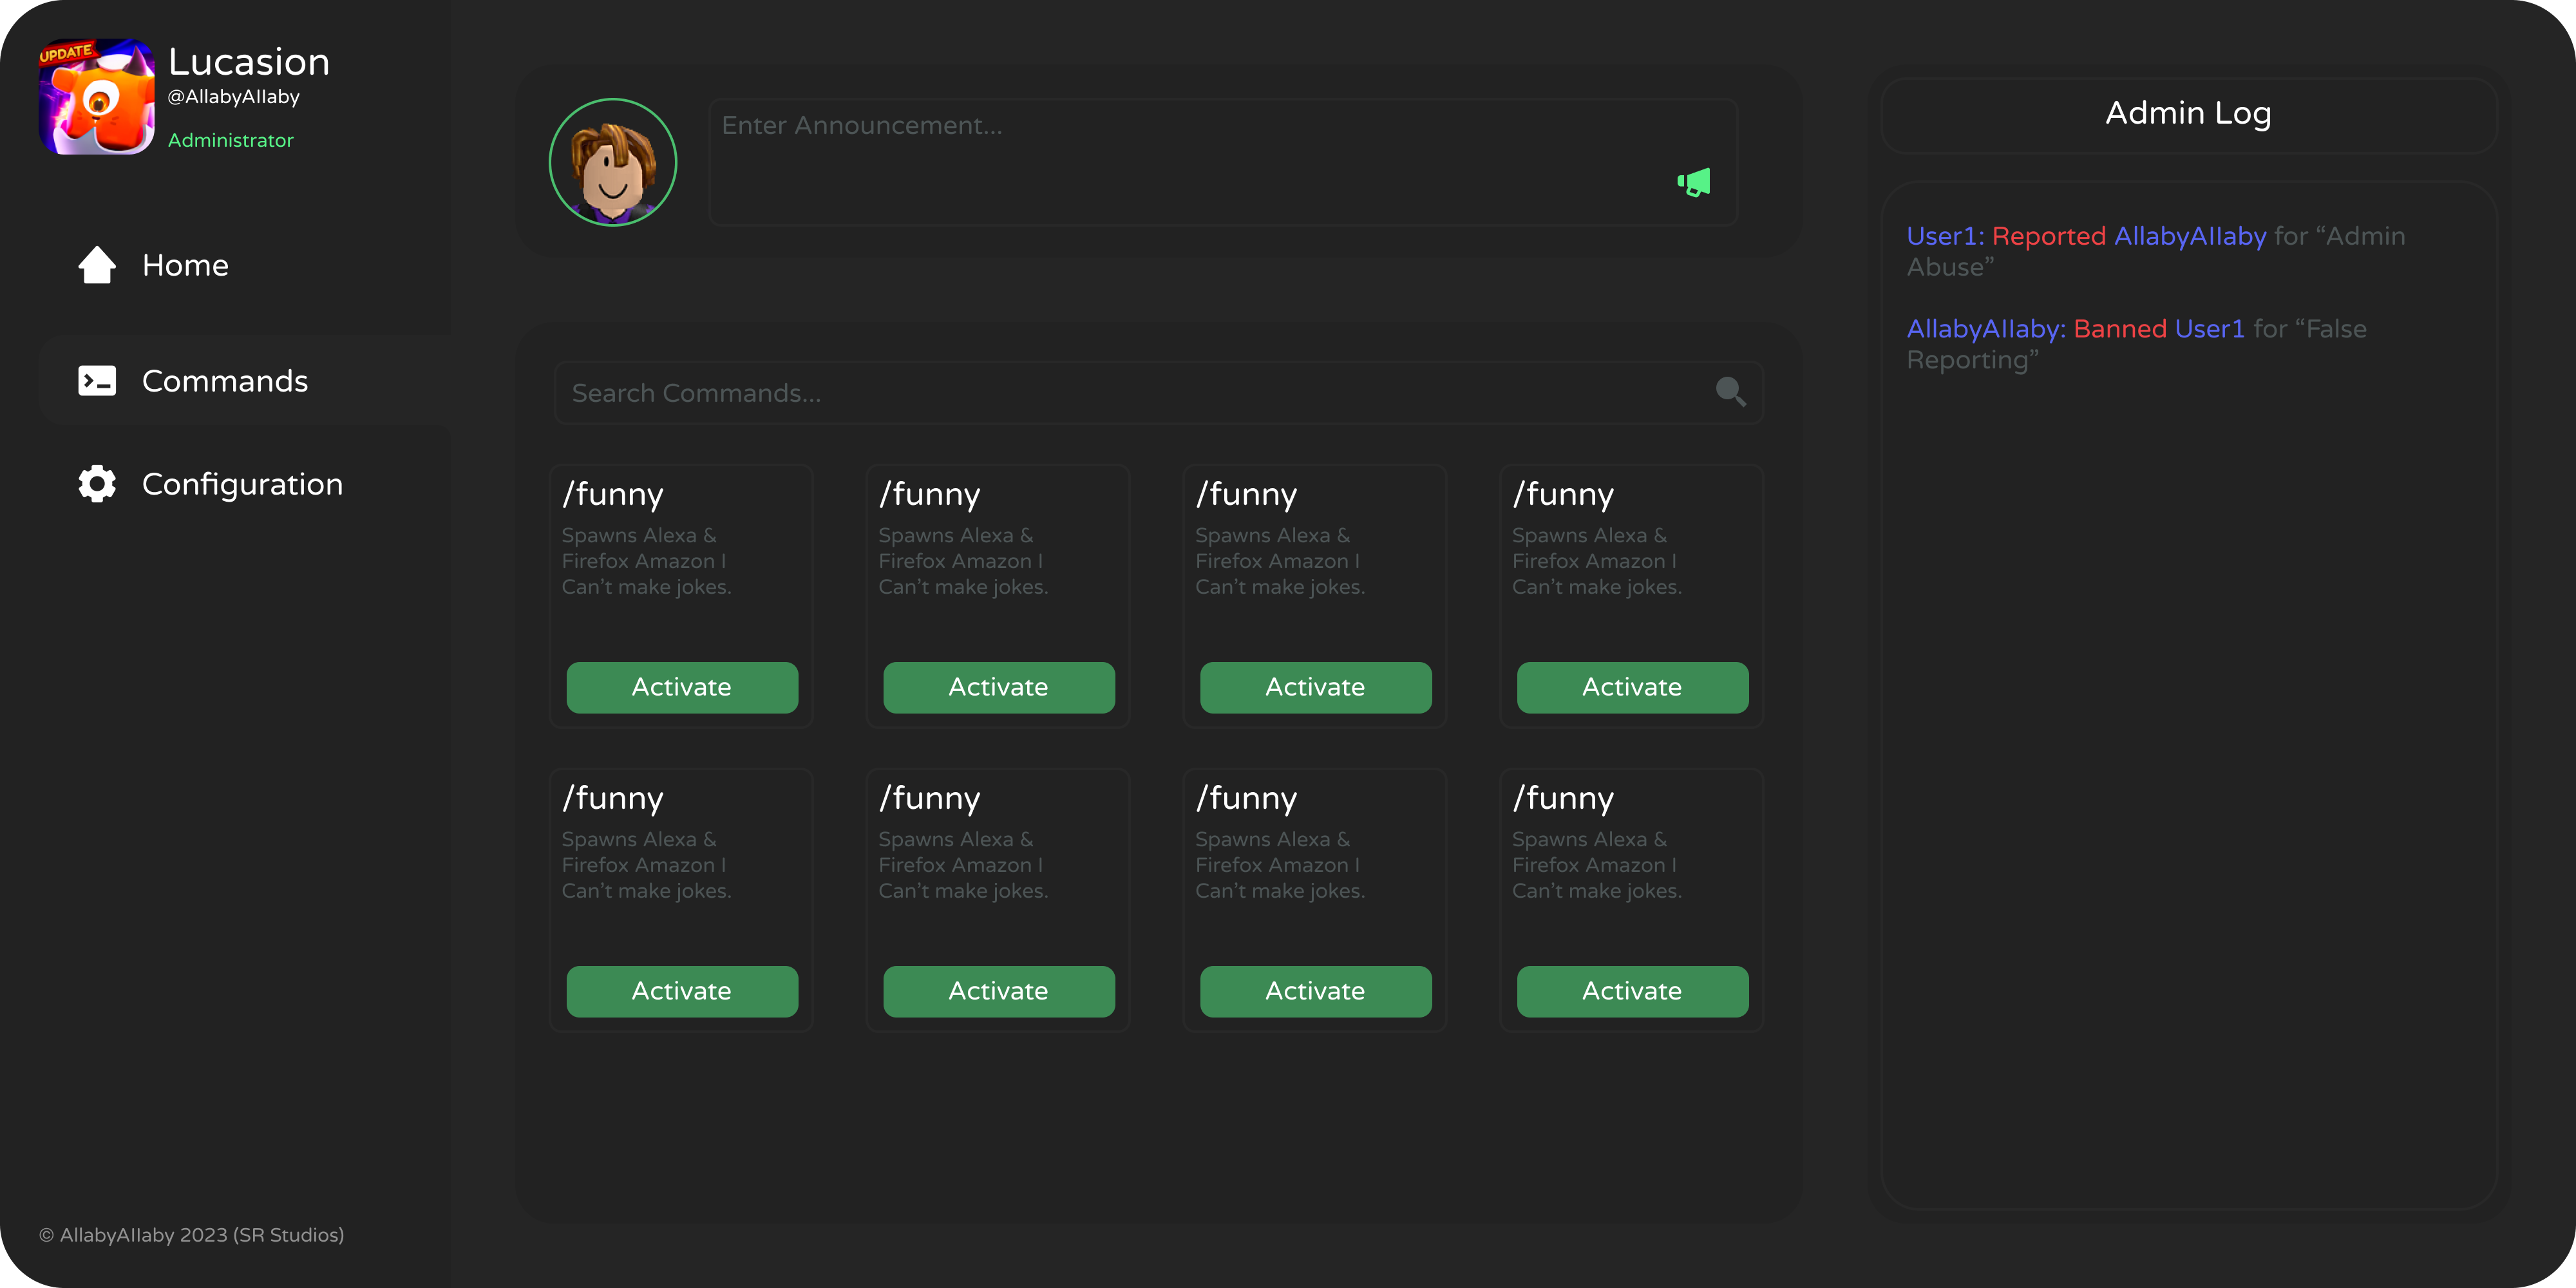Click the magnifier search icon
2576x1288 pixels.
[1731, 391]
